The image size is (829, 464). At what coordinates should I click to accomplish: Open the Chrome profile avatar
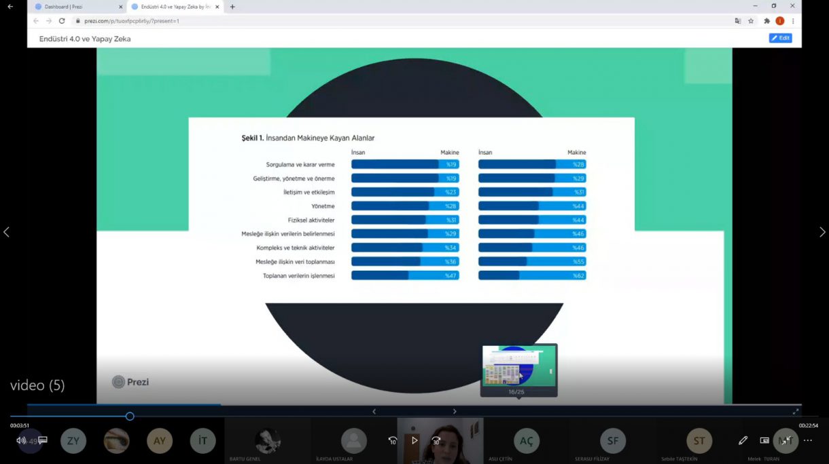pyautogui.click(x=780, y=21)
